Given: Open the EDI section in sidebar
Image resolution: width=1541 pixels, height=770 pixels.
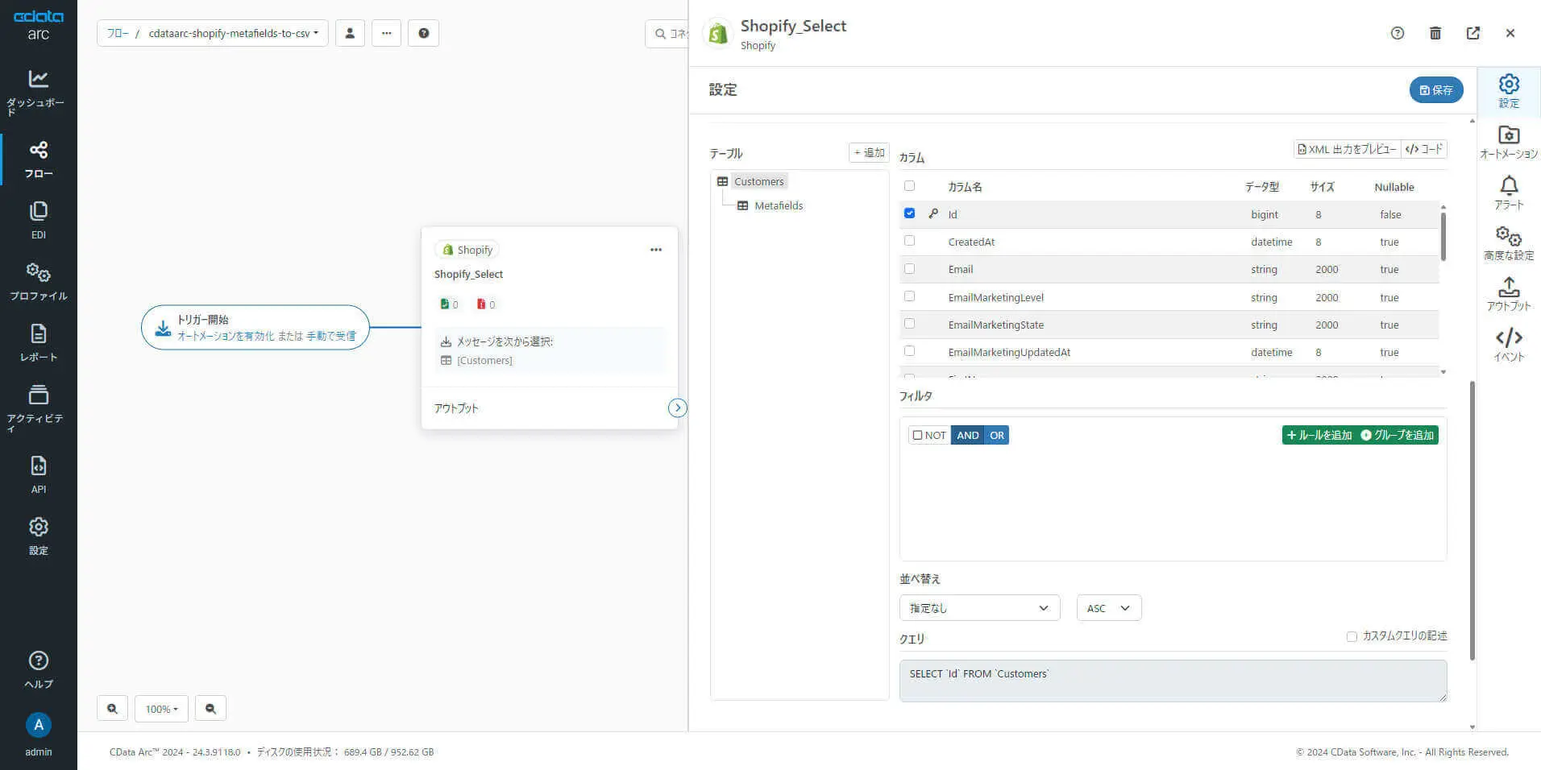Looking at the screenshot, I should click(x=38, y=220).
